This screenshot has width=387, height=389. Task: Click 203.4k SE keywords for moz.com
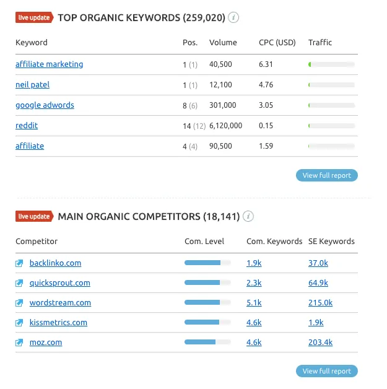(x=320, y=343)
